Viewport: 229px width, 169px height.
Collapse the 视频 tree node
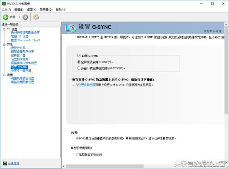(x=5, y=75)
